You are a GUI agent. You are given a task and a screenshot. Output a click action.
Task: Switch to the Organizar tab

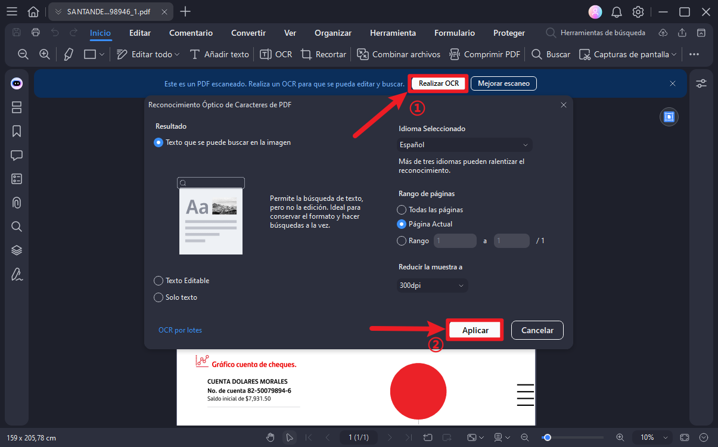[333, 33]
